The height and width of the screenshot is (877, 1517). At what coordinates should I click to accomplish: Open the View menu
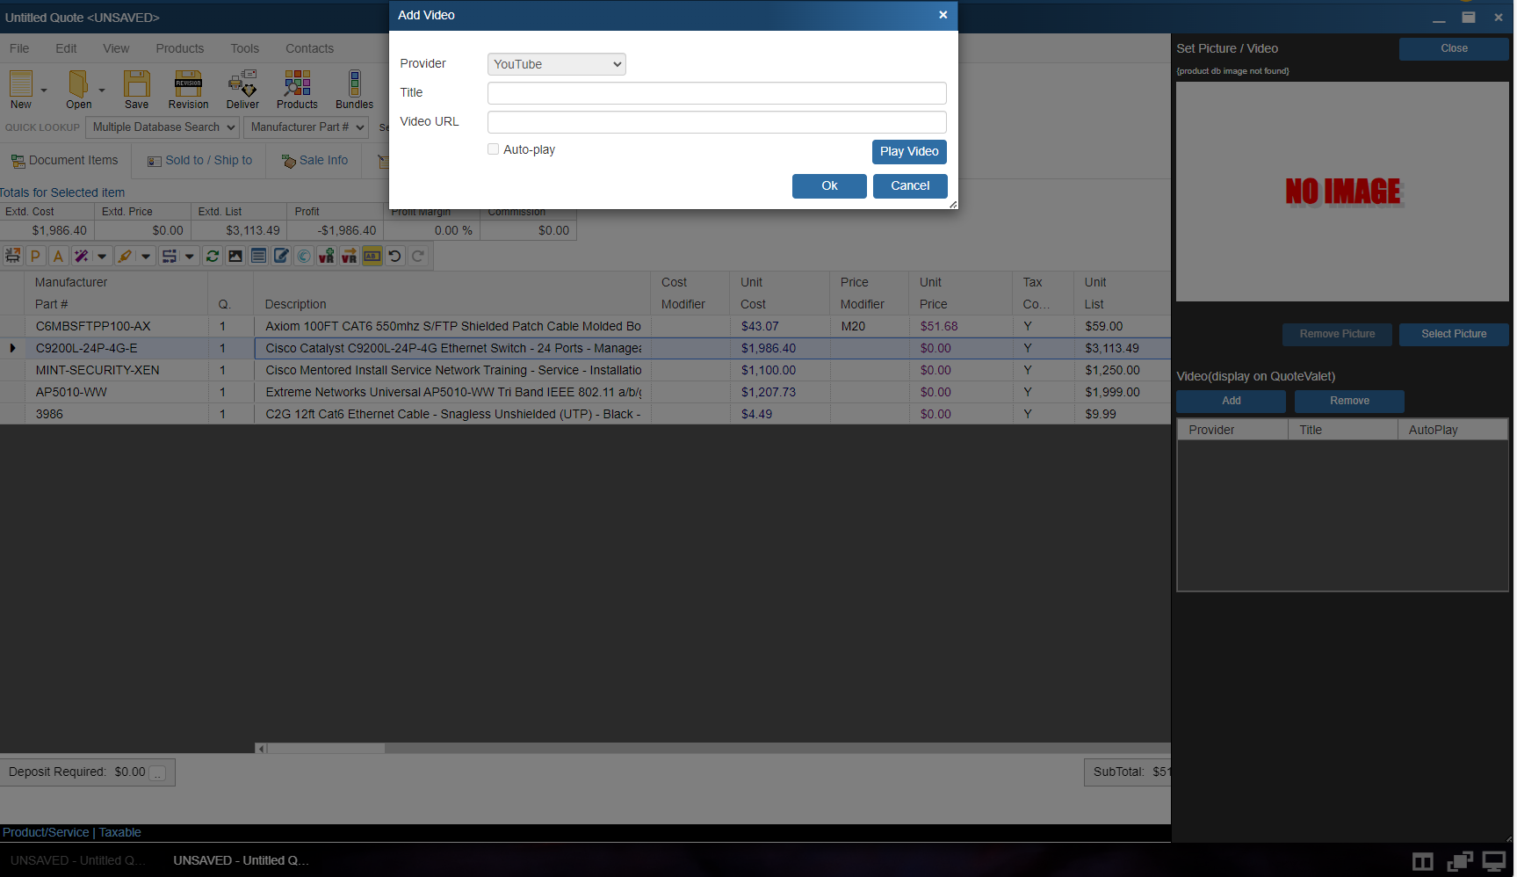[116, 48]
